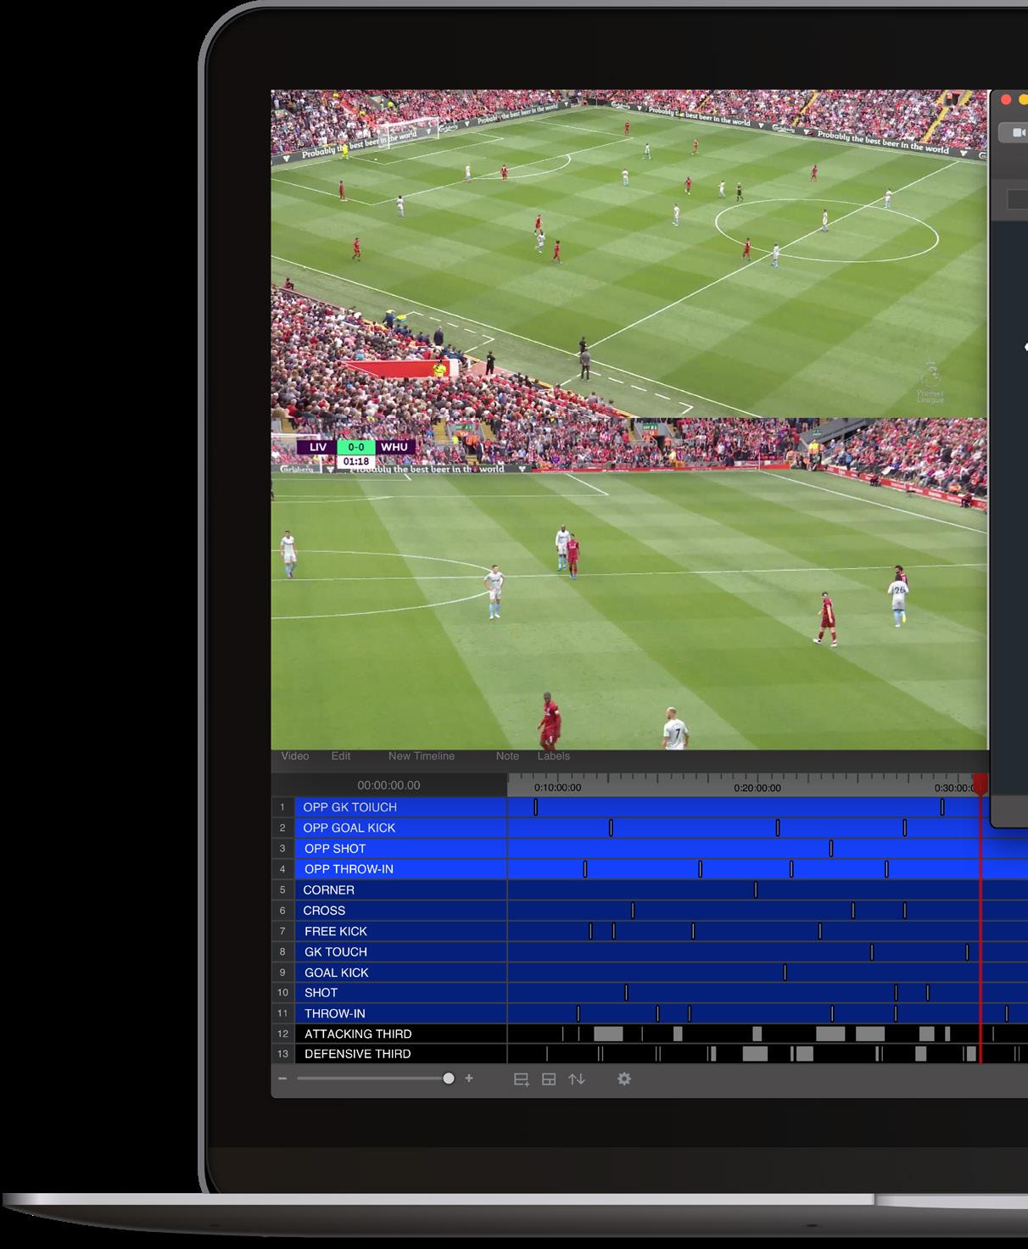Select the CORNER row label
Screen dimensions: 1028x1249
328,890
